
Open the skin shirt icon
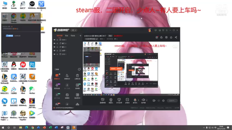tap(163, 30)
